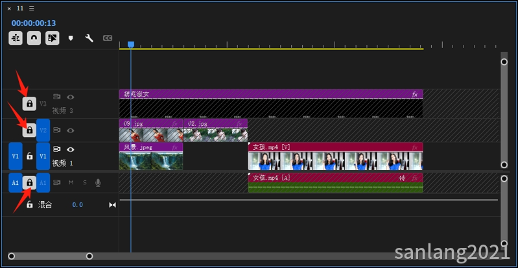Click voice-over record microphone on A1
518x268 pixels.
click(98, 182)
